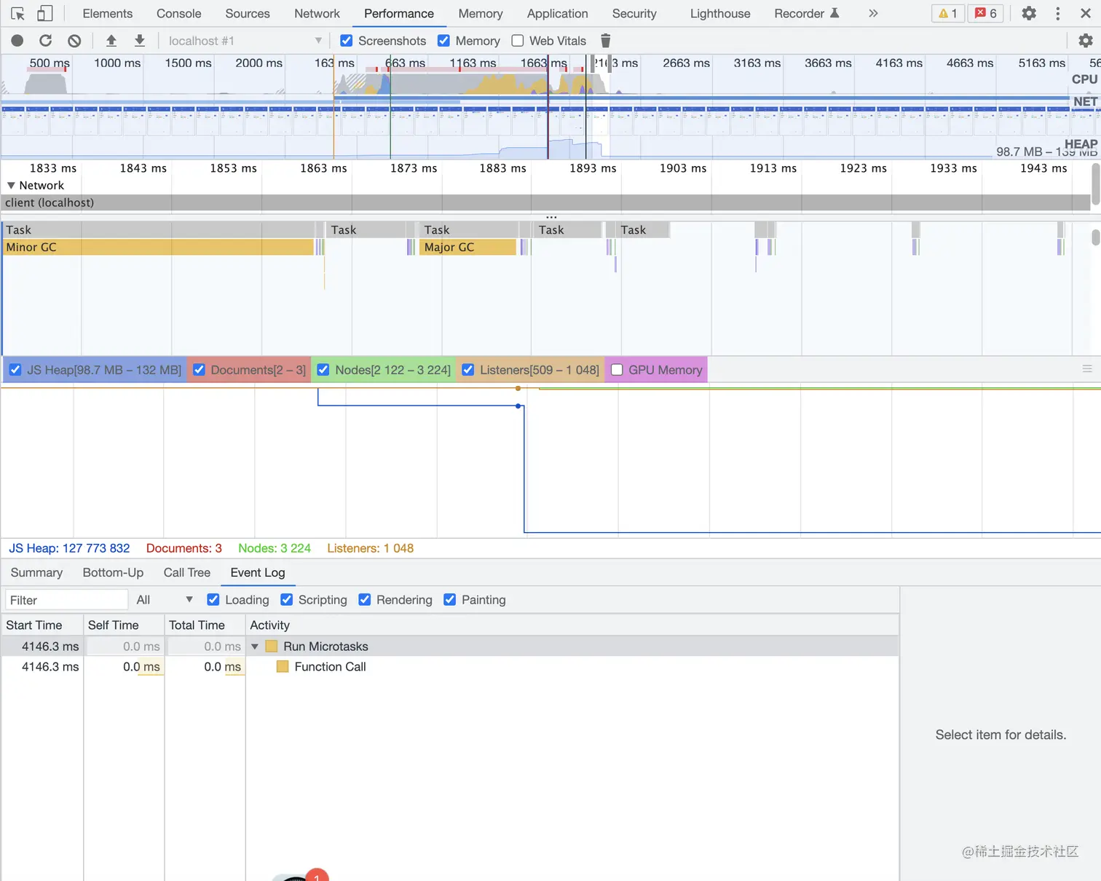Uncheck the Rendering filter checkbox
1101x881 pixels.
coord(365,600)
